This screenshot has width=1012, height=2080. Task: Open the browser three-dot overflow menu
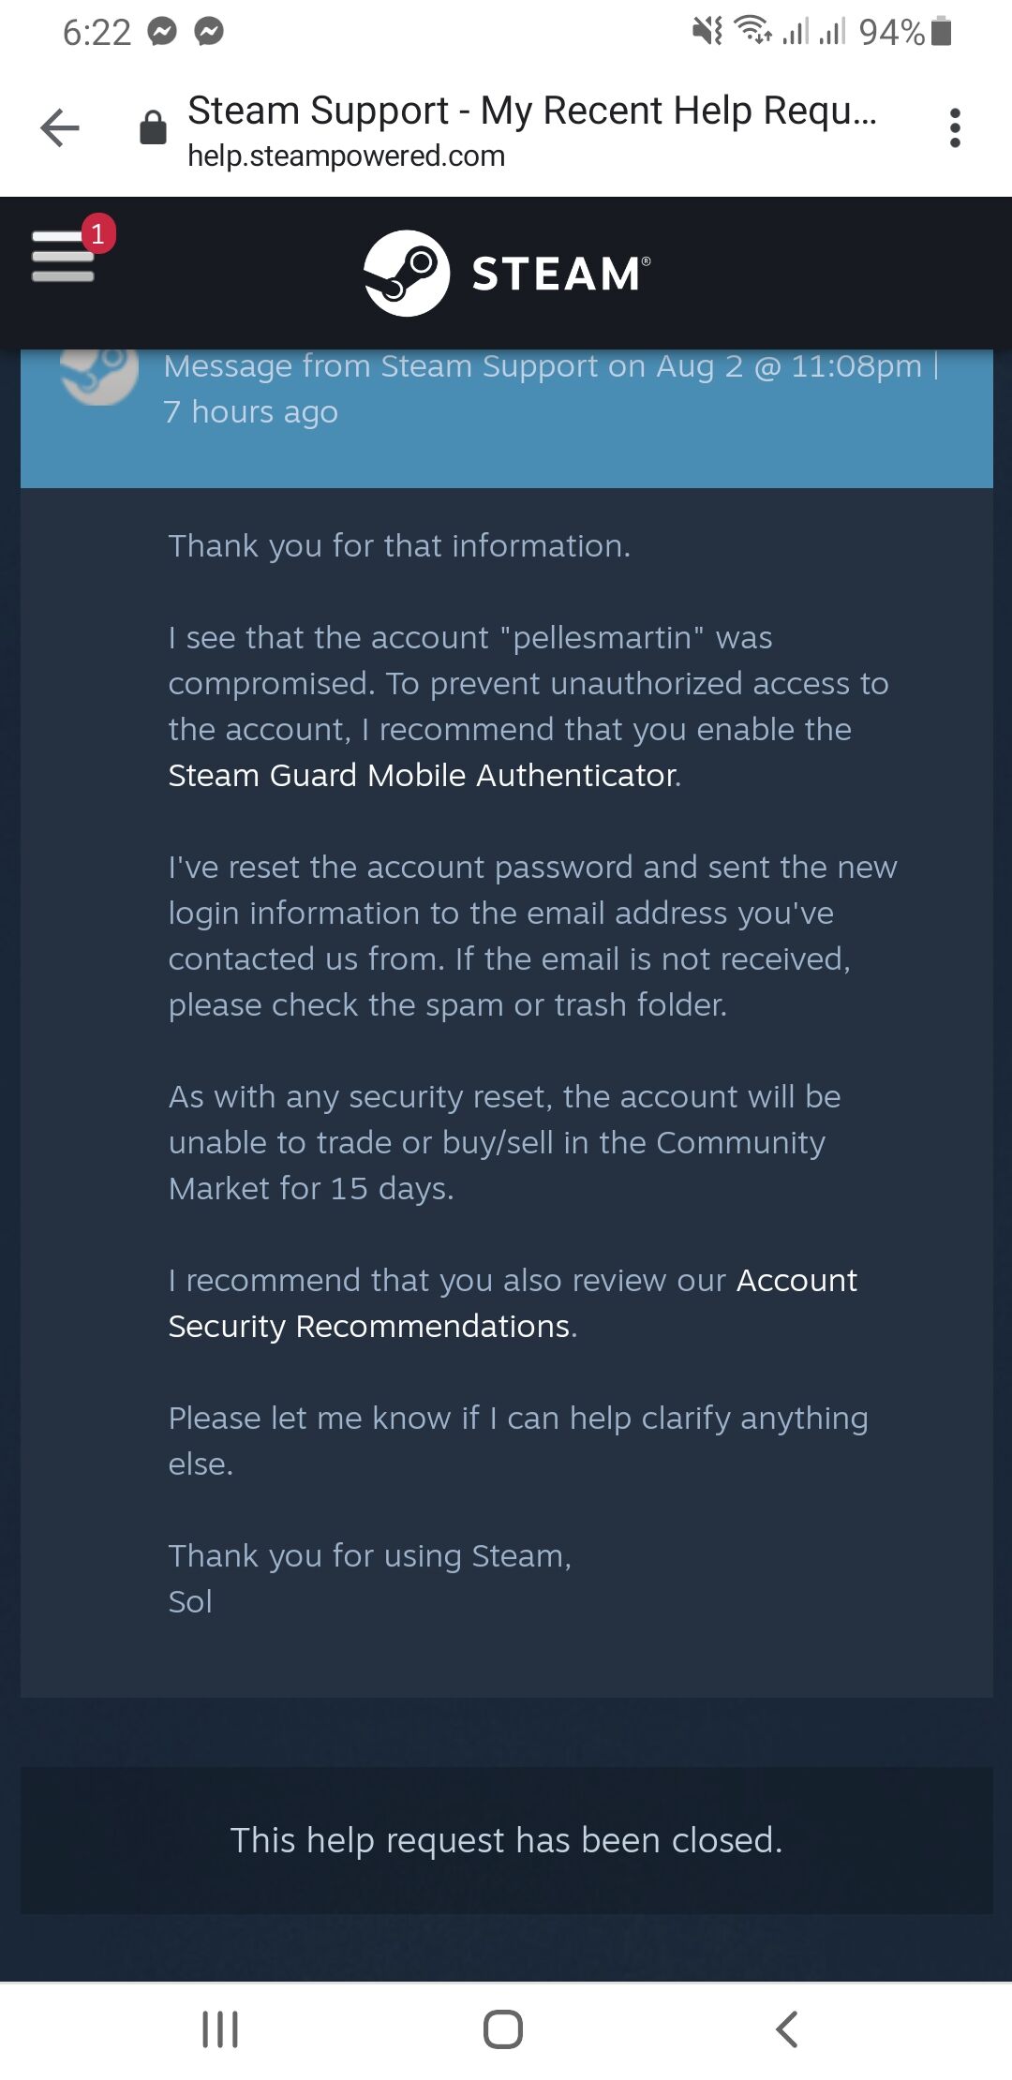coord(955,128)
